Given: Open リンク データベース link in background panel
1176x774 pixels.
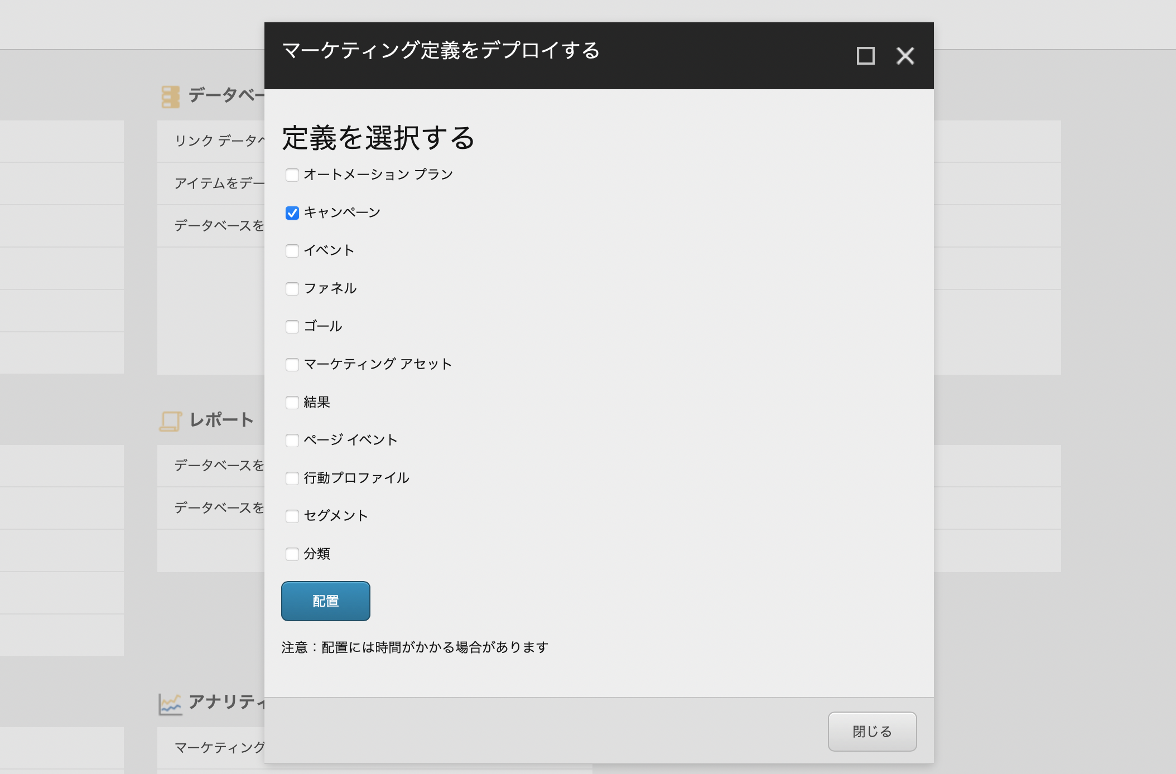Looking at the screenshot, I should click(219, 141).
